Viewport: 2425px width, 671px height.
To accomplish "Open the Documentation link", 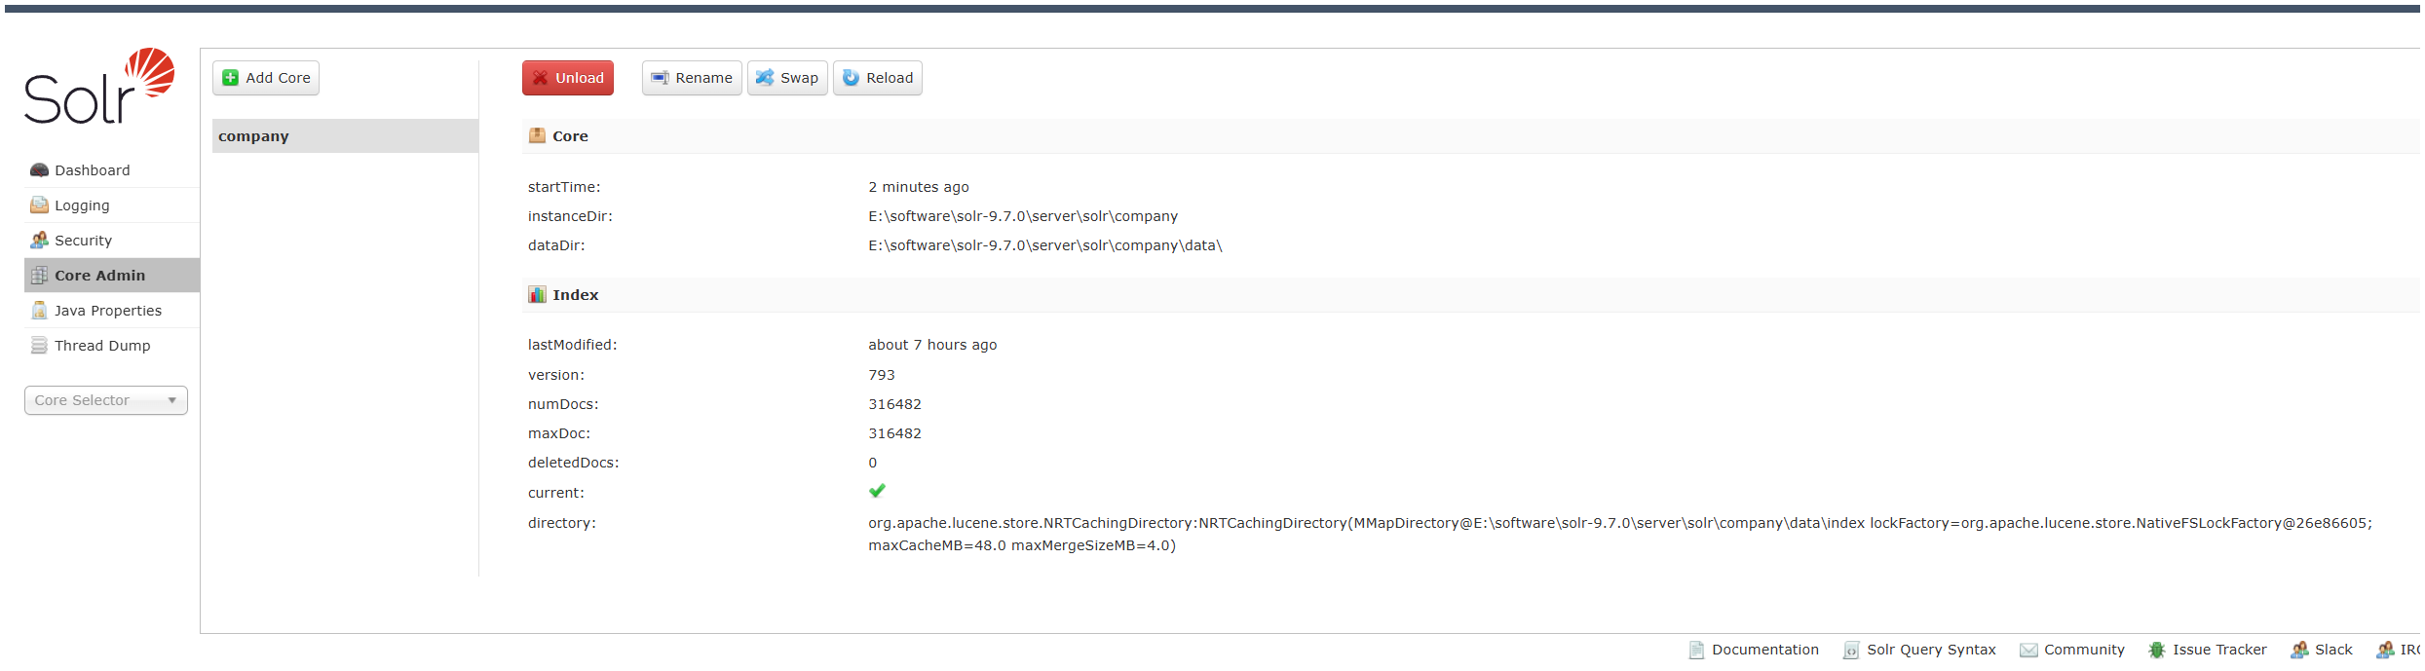I will 1764,650.
